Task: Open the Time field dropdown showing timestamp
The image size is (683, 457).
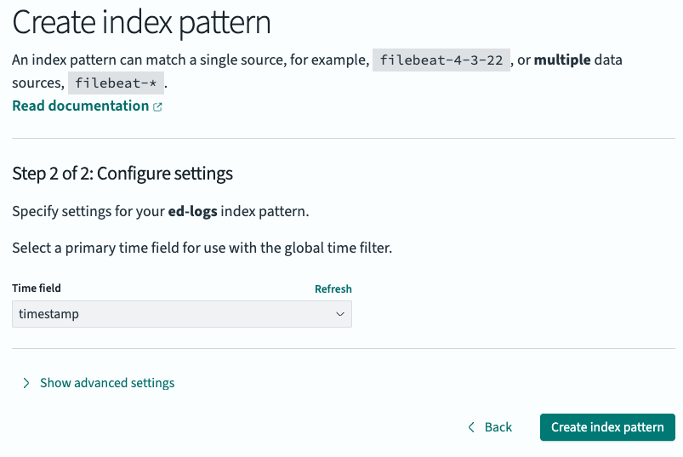Action: click(x=181, y=314)
